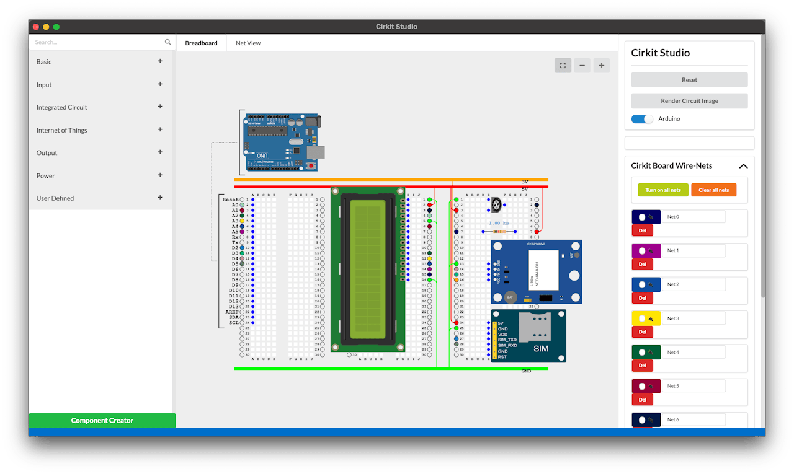This screenshot has height=474, width=794.
Task: Toggle visibility circle on Net 0 swatch
Action: pyautogui.click(x=641, y=217)
